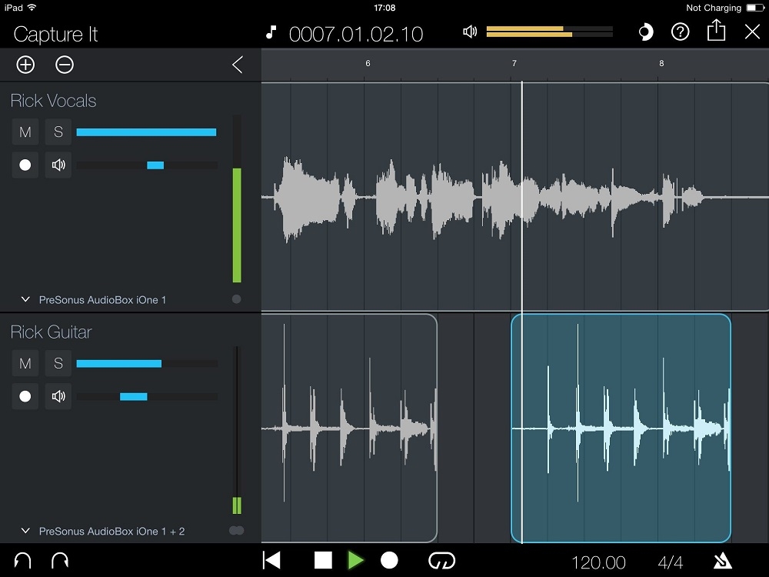This screenshot has width=769, height=577.
Task: Tap the 17:08 clock in status bar
Action: [384, 8]
